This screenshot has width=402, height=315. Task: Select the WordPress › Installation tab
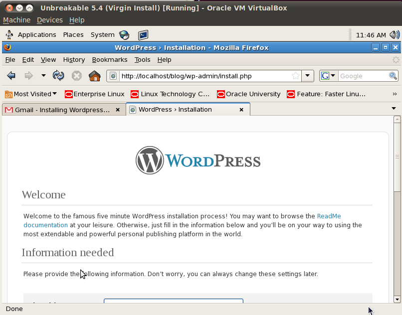(188, 109)
